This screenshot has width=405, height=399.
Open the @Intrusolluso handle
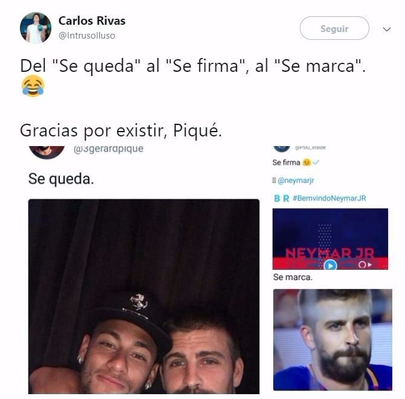87,36
